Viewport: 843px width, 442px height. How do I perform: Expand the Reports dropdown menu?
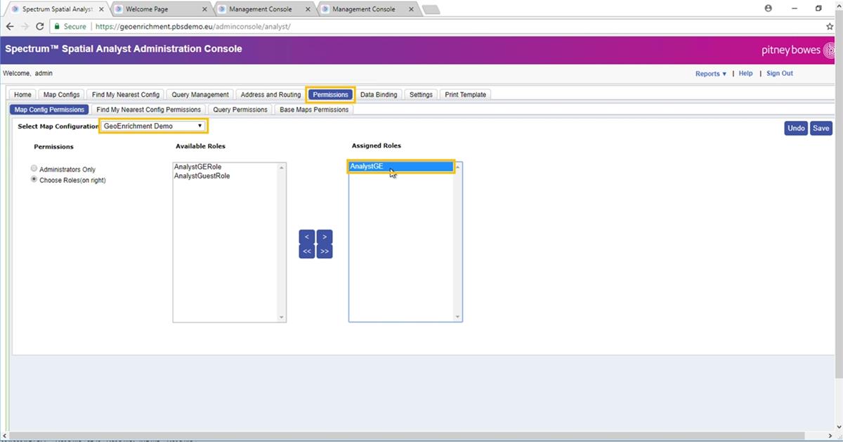pos(711,74)
